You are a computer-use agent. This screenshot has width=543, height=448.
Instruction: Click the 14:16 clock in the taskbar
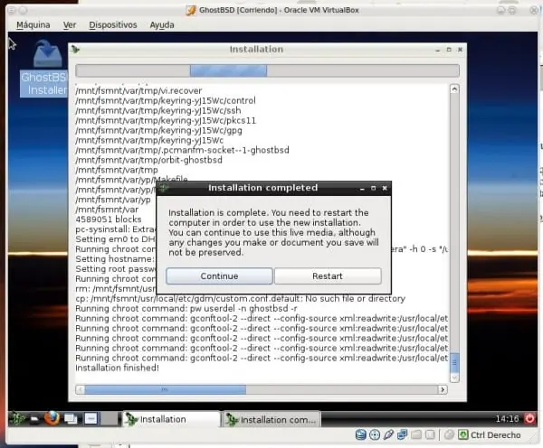508,419
